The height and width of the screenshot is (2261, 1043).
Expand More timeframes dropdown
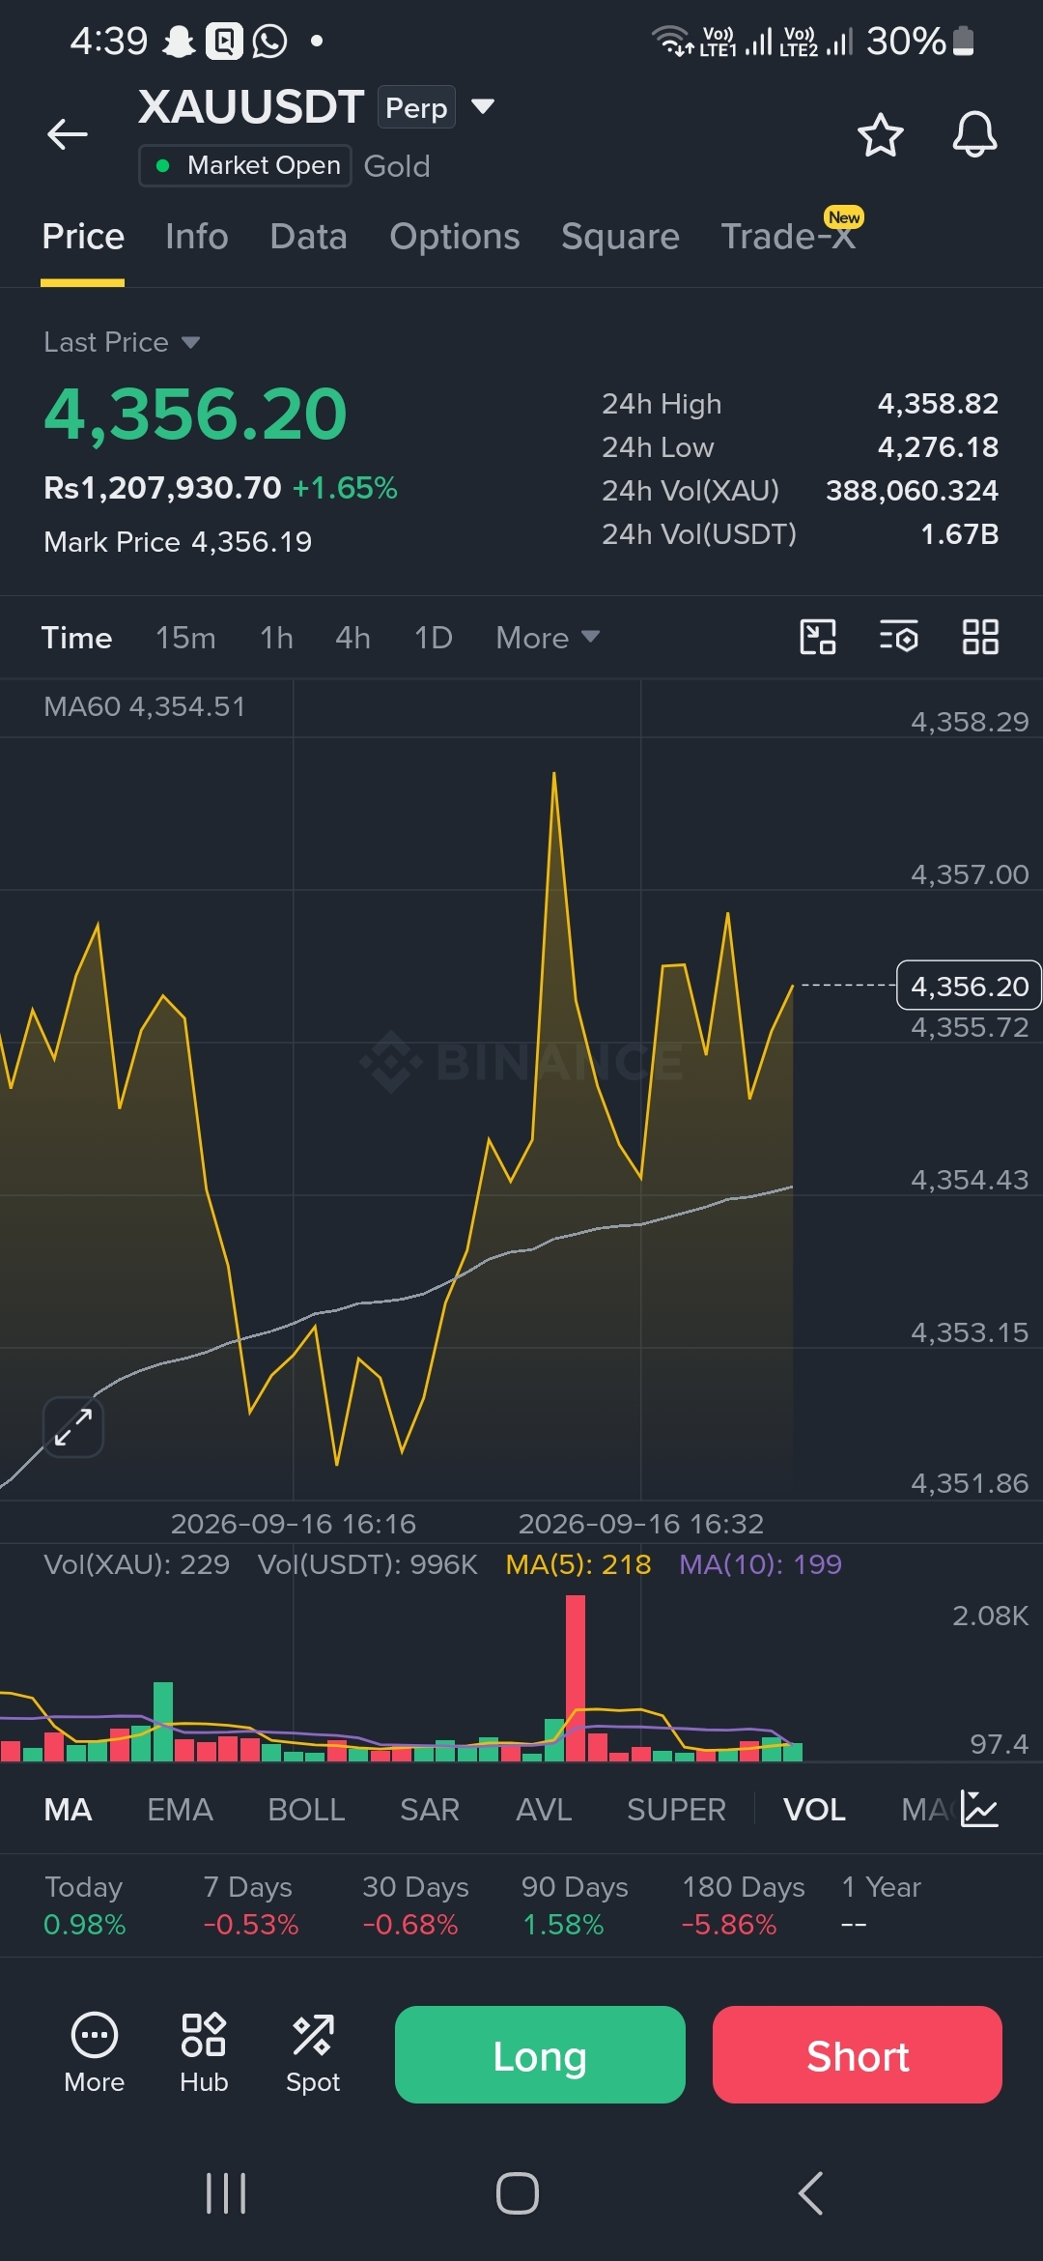point(548,638)
